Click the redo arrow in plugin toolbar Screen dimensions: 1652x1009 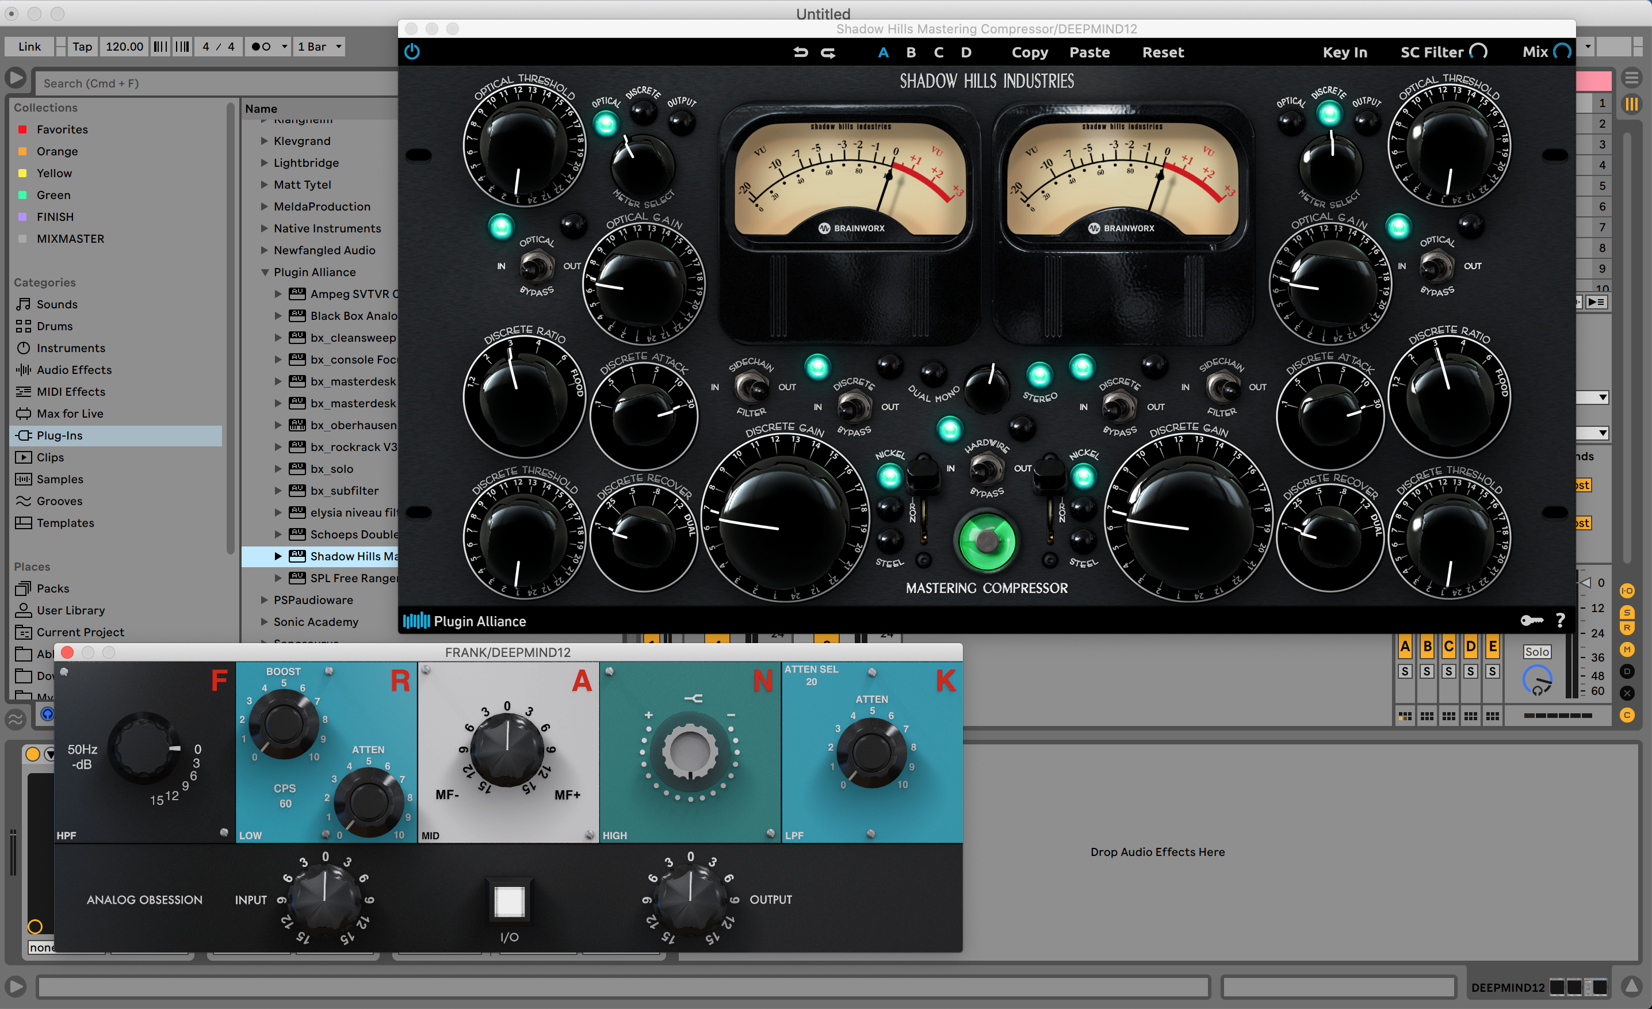[829, 52]
